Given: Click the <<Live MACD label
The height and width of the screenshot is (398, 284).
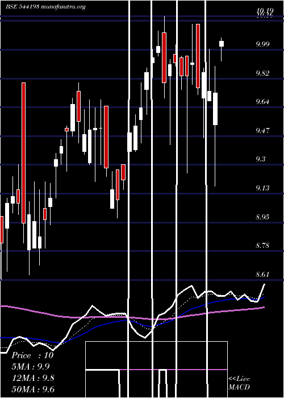Looking at the screenshot, I should [x=239, y=383].
